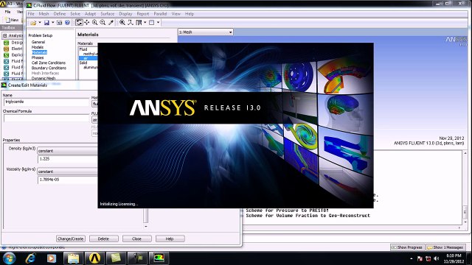
Task: Click the density value field 1.225
Action: pos(68,159)
